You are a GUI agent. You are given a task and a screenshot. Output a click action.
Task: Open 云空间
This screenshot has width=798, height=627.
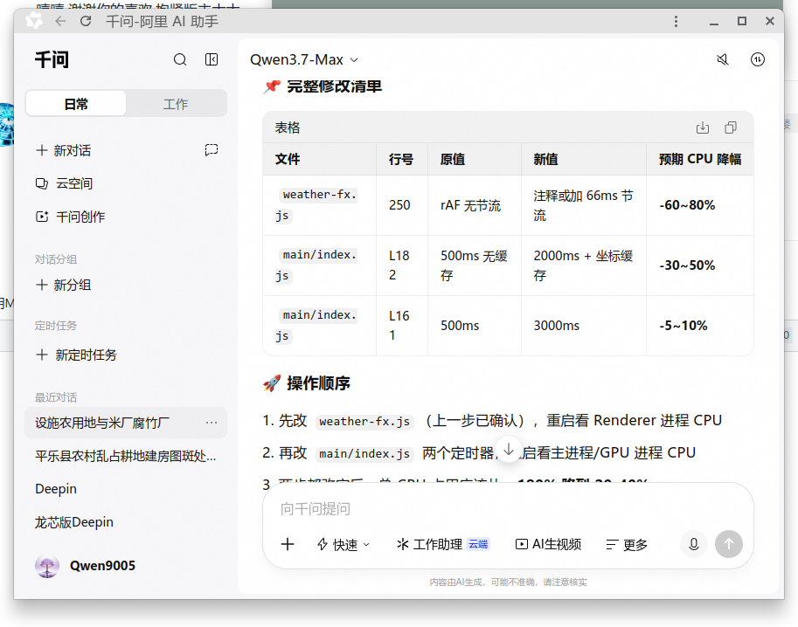coord(64,183)
